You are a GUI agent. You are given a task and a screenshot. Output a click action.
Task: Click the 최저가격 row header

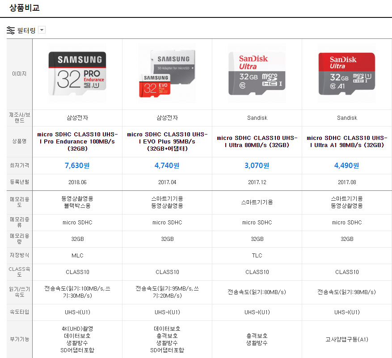click(x=20, y=165)
